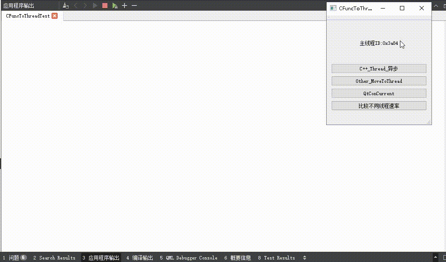Go to previous item arrow in output toolbar
This screenshot has height=262, width=446.
tap(75, 6)
